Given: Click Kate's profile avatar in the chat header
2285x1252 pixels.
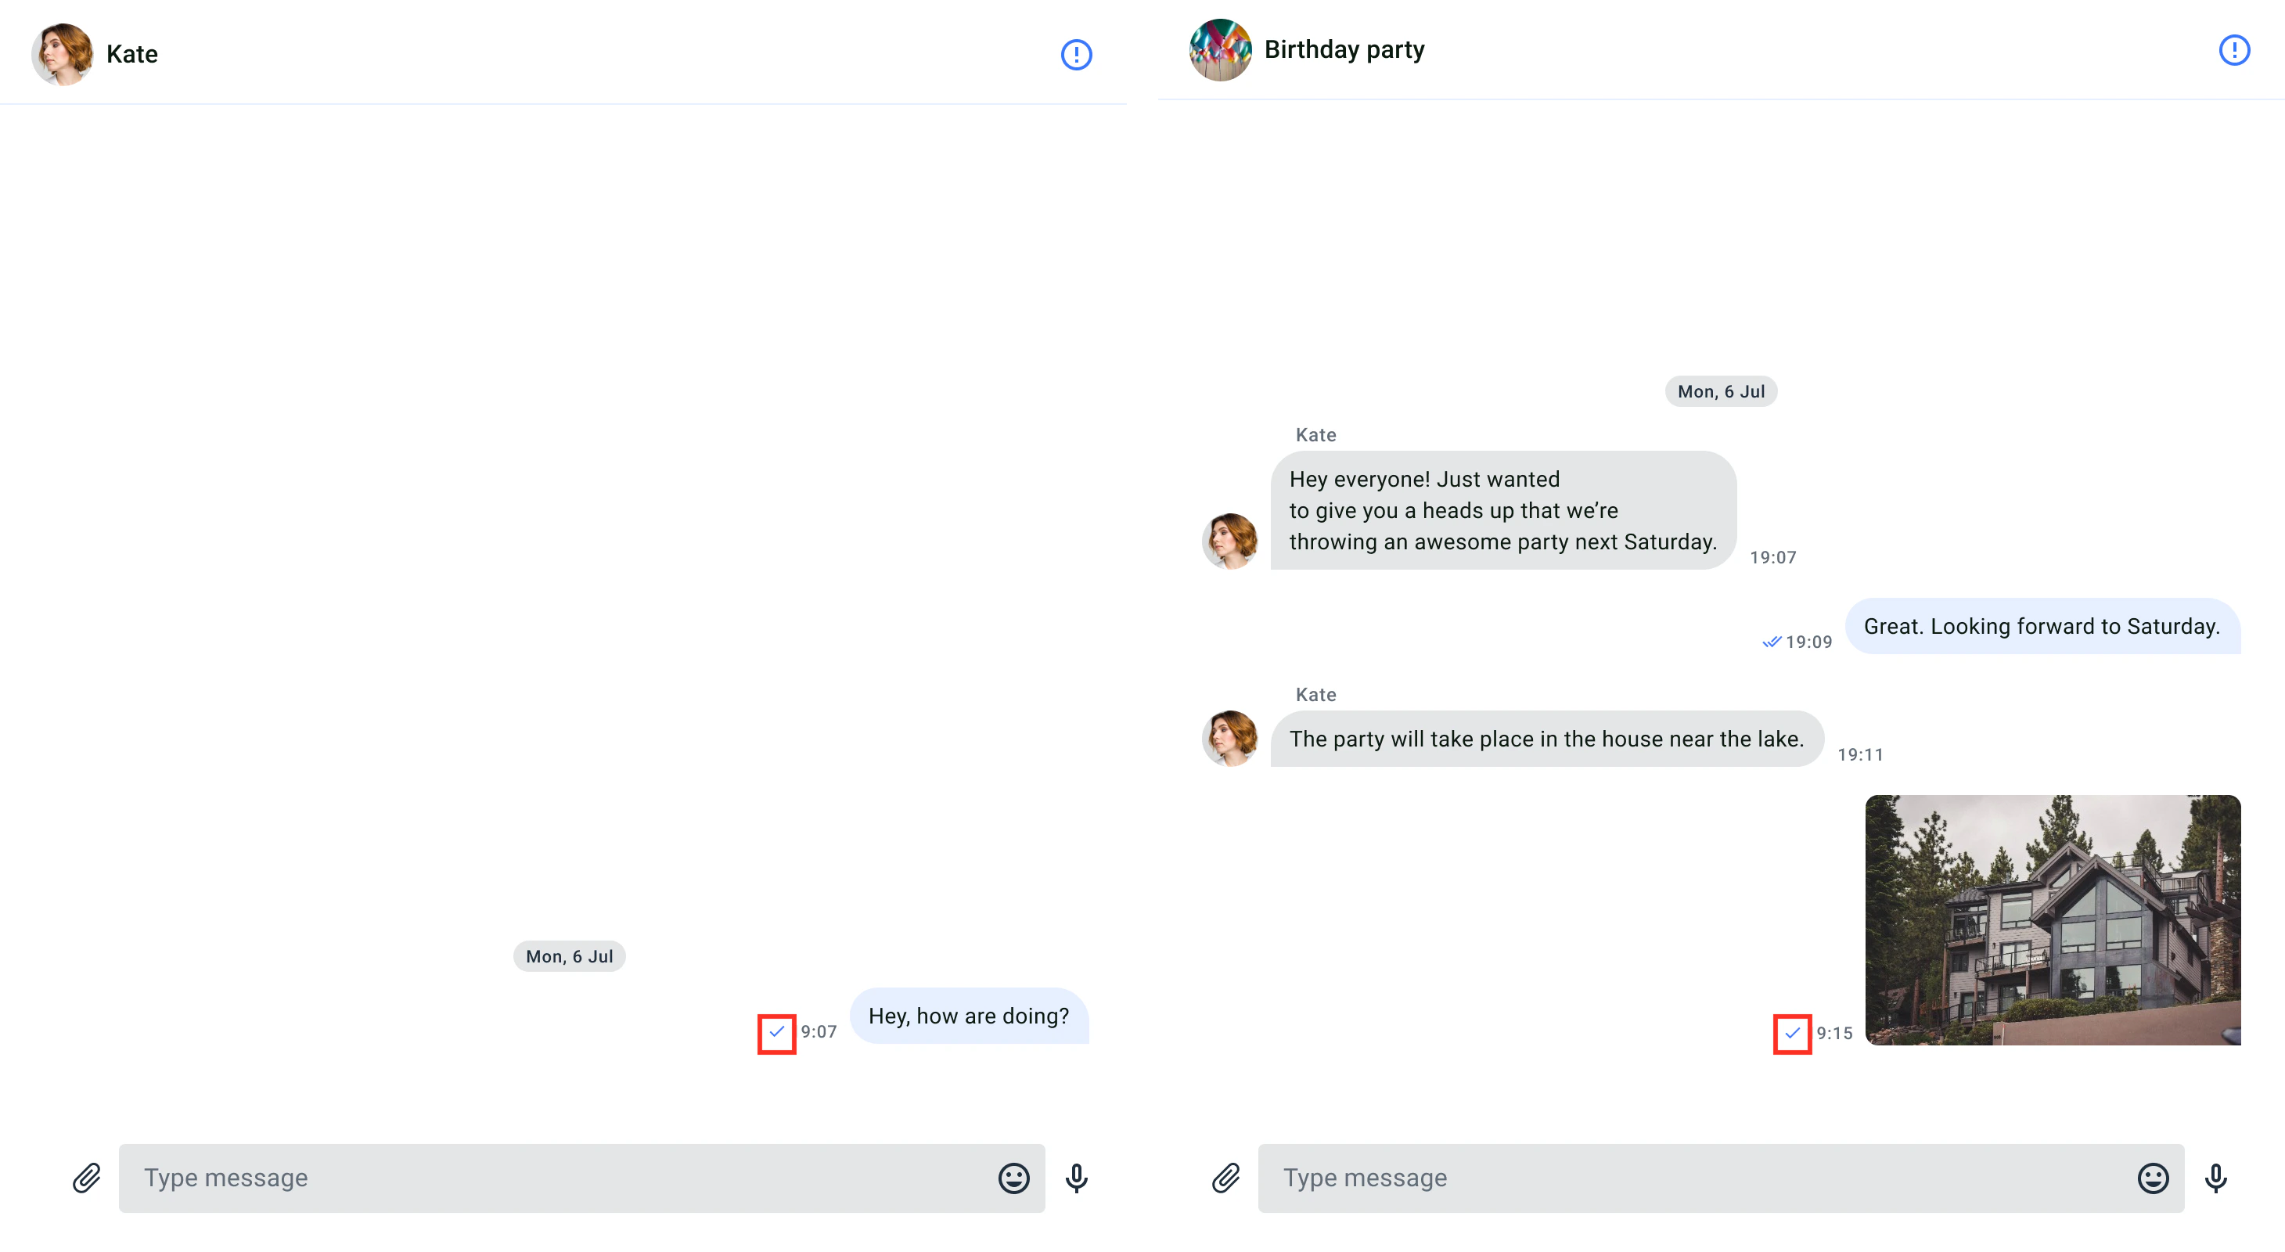Looking at the screenshot, I should tap(62, 54).
